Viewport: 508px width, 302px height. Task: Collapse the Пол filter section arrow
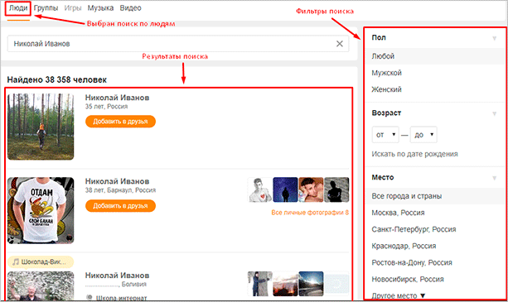click(495, 38)
